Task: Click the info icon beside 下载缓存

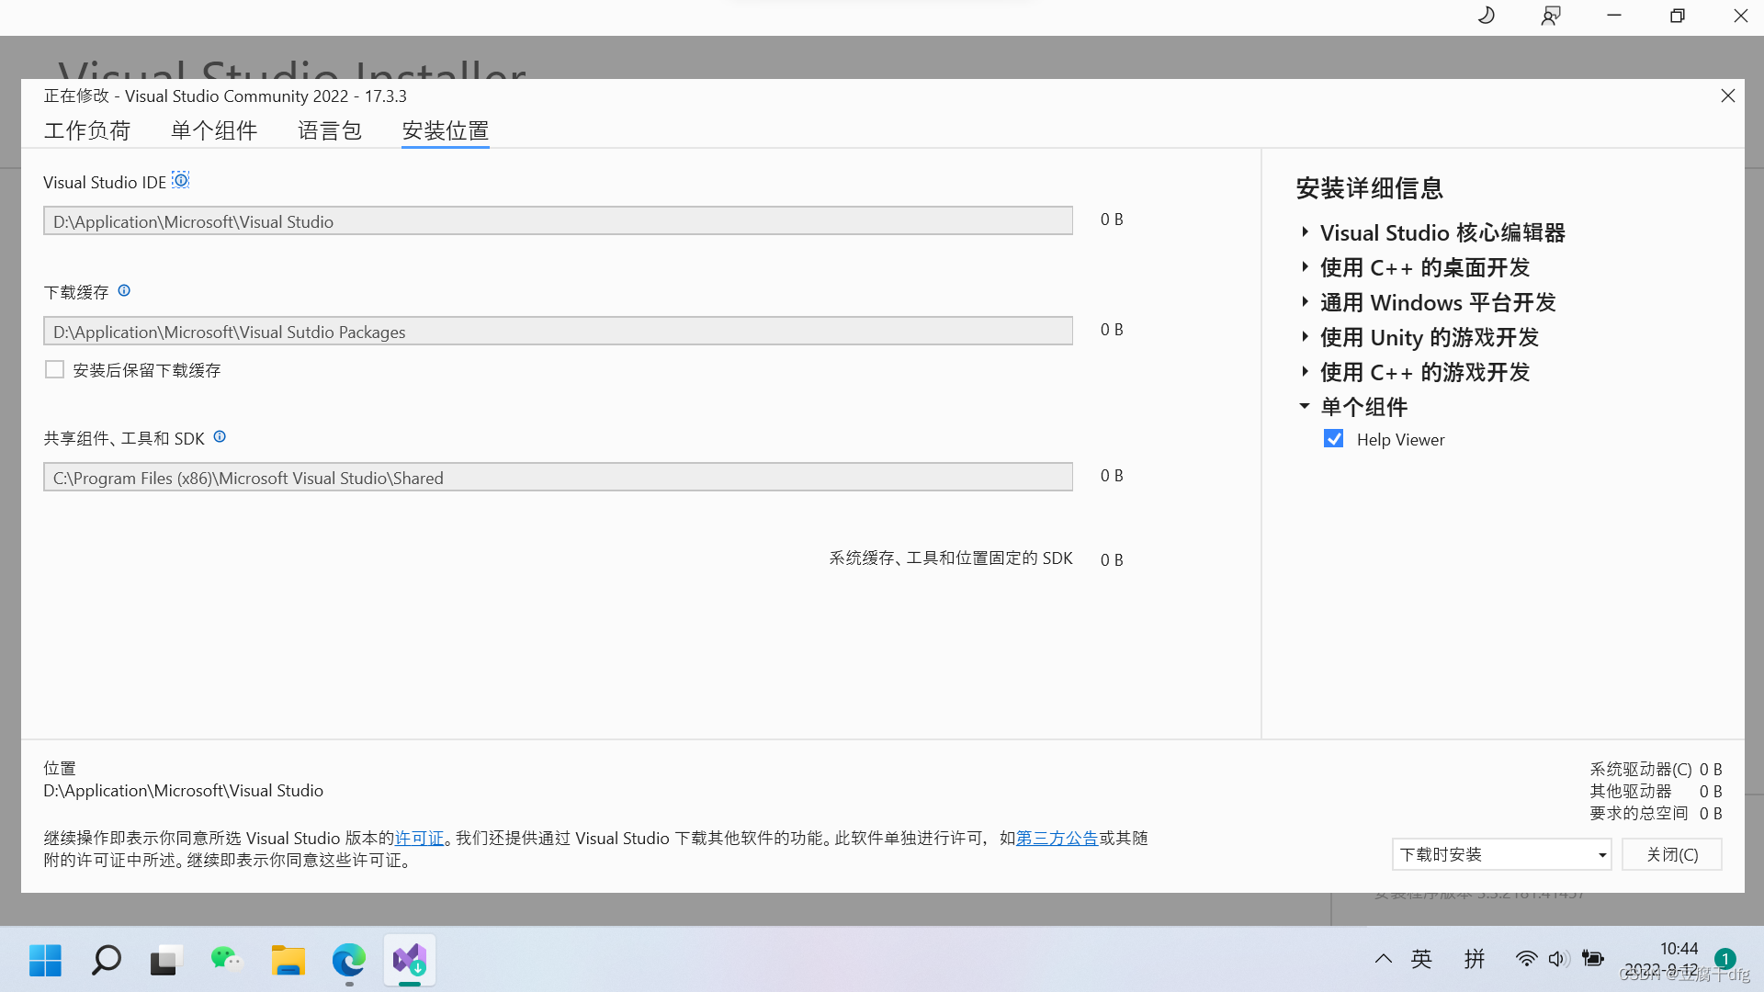Action: 123,290
